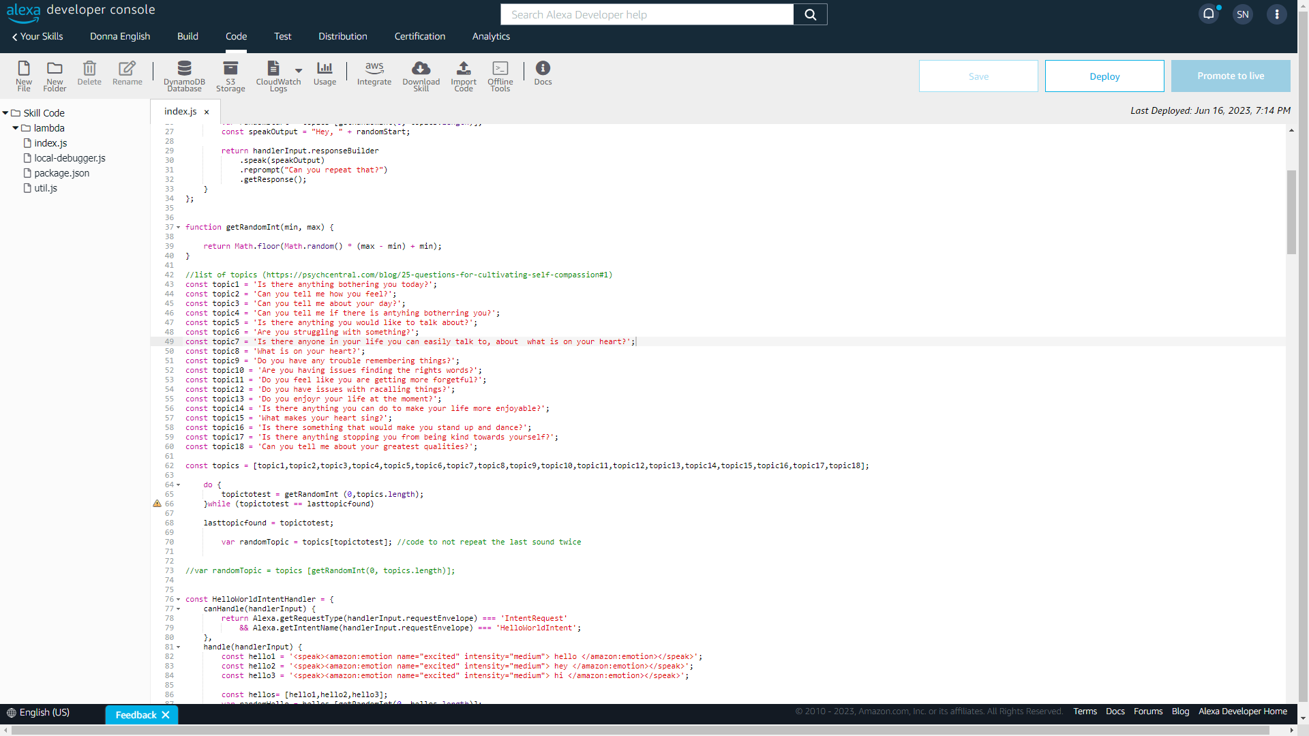The width and height of the screenshot is (1309, 736).
Task: Click the Deploy button
Action: pyautogui.click(x=1104, y=76)
